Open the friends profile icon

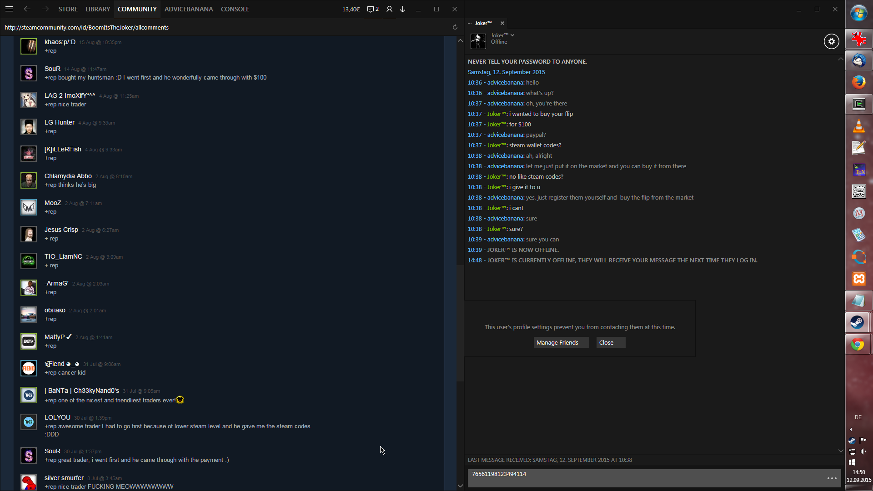click(x=389, y=9)
